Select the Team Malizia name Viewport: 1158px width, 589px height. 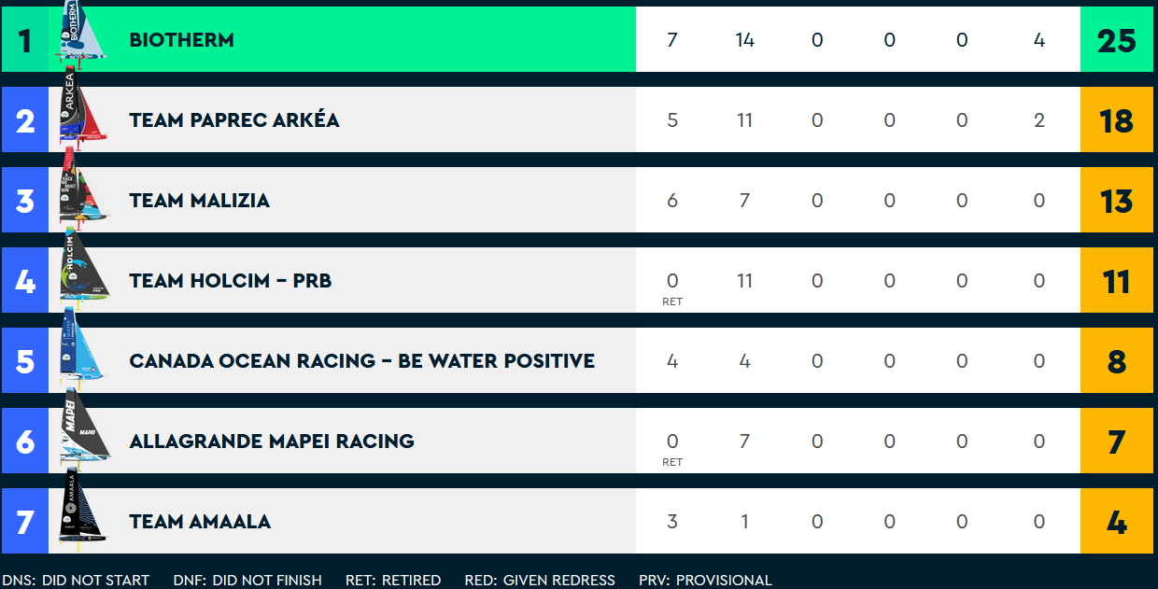pyautogui.click(x=200, y=201)
